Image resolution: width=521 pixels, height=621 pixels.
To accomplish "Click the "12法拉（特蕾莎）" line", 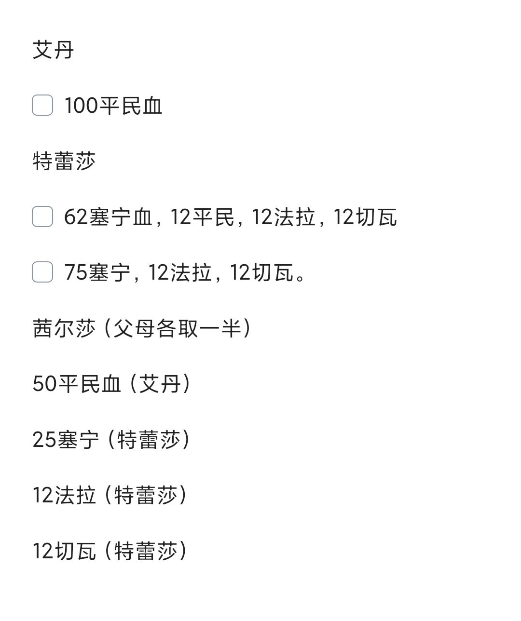I will coord(110,495).
